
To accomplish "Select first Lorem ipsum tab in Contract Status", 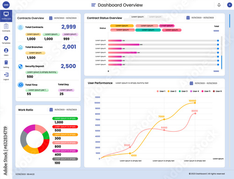I will tap(137, 17).
